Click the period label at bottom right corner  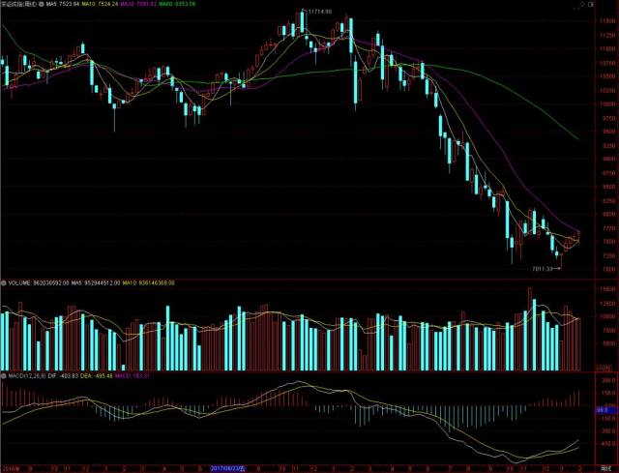606,469
